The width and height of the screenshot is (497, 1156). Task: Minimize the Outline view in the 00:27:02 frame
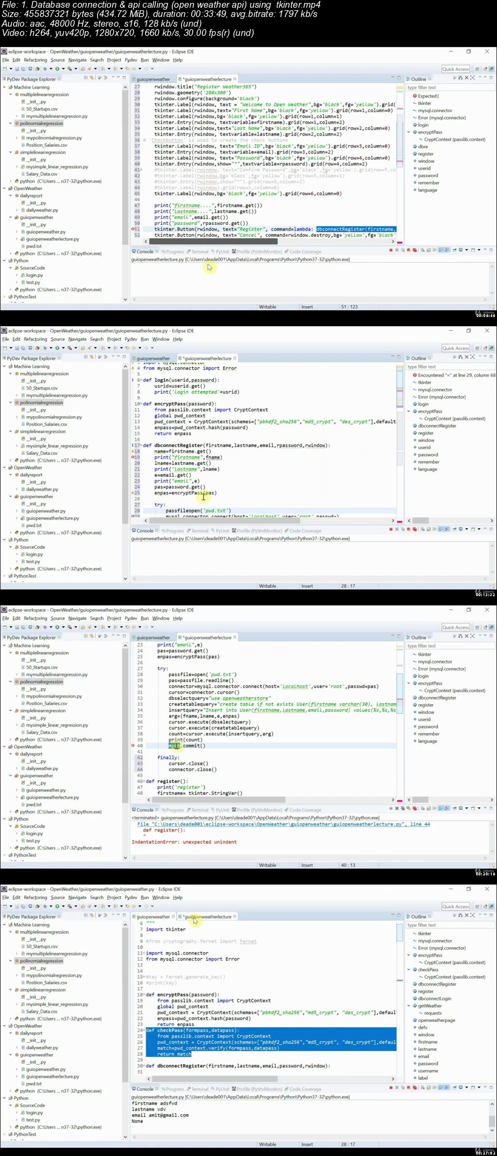[485, 915]
